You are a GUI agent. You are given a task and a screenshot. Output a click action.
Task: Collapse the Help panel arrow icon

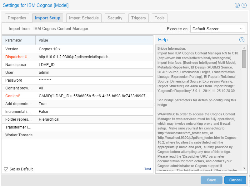click(242, 40)
